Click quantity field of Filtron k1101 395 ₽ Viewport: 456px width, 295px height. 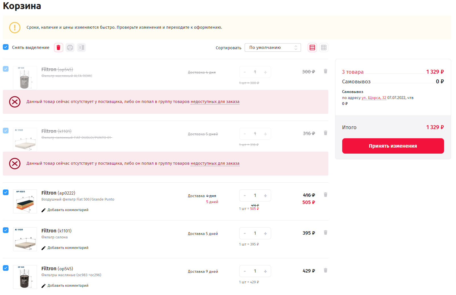pyautogui.click(x=255, y=233)
